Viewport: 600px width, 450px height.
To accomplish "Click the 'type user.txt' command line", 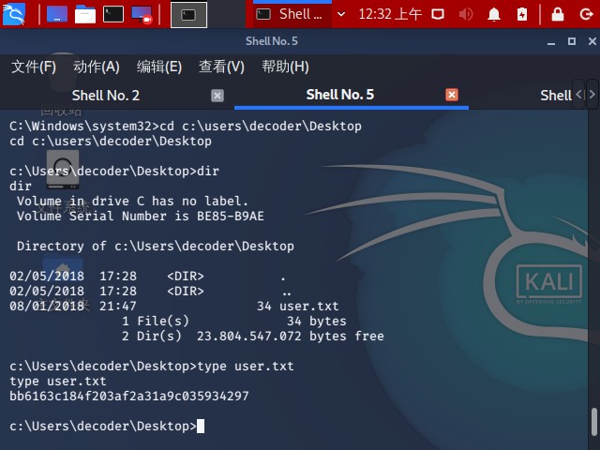I will (152, 367).
